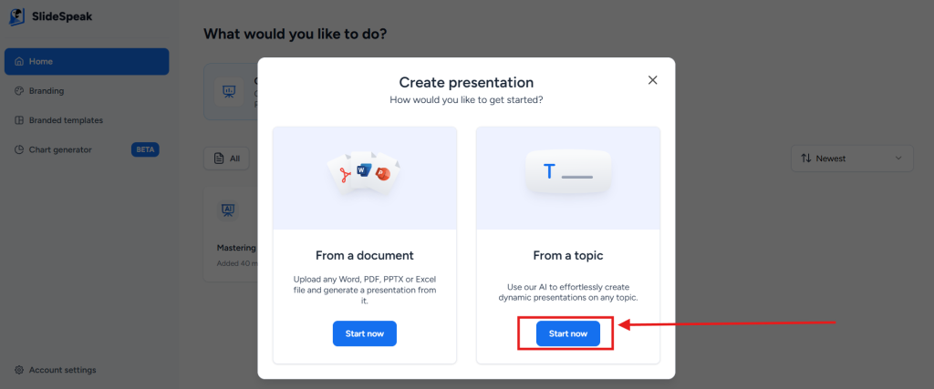Viewport: 934px width, 389px height.
Task: Click the From a topic heading
Action: click(568, 256)
